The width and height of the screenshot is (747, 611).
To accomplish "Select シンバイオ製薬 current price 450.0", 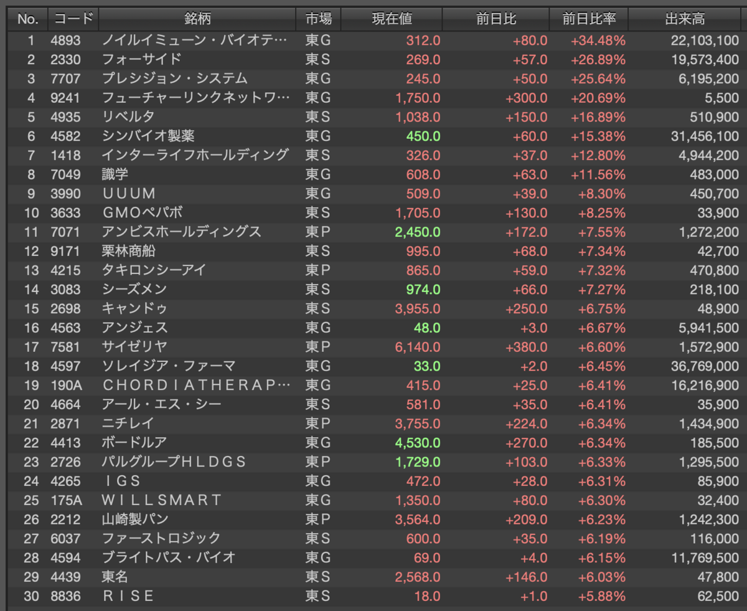I will pos(423,136).
